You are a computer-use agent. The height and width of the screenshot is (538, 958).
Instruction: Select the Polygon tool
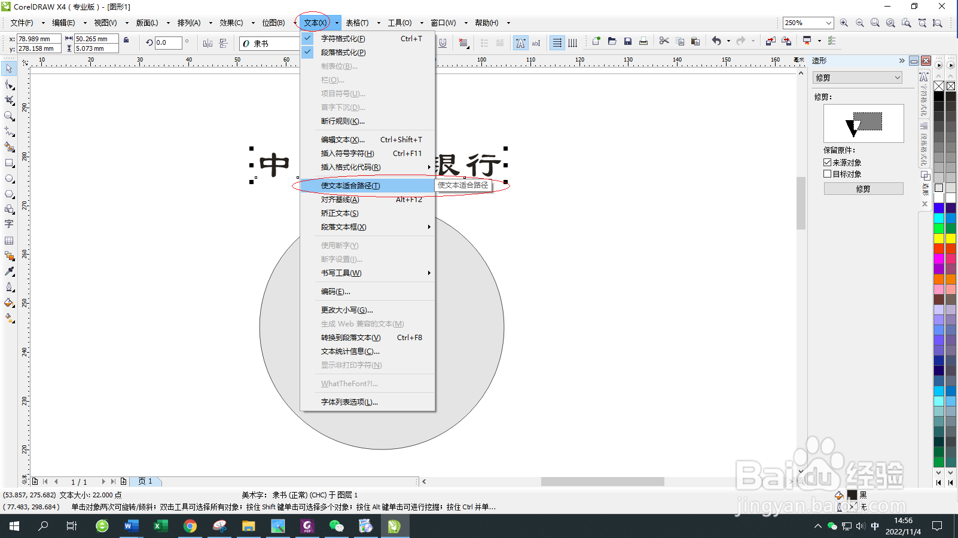tap(9, 194)
